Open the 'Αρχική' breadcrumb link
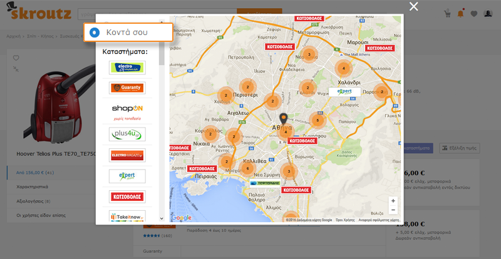Viewport: 501px width, 259px height. click(13, 36)
